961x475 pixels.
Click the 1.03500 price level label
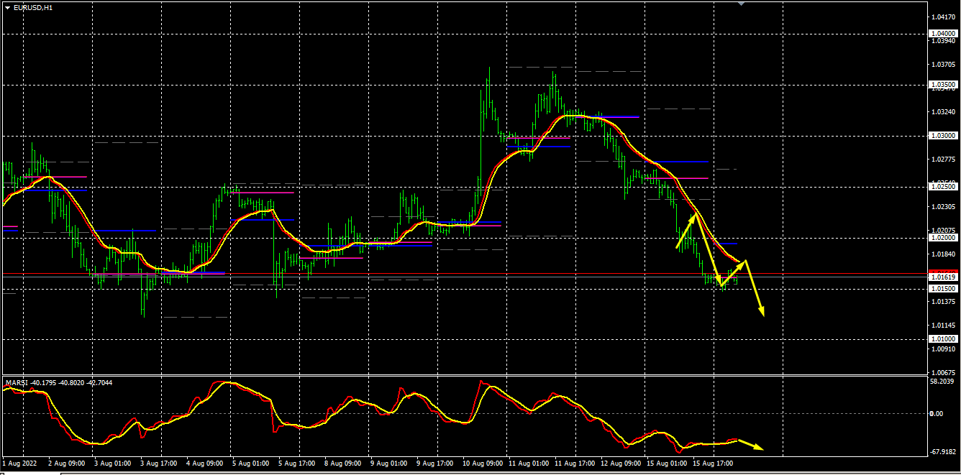pos(942,85)
